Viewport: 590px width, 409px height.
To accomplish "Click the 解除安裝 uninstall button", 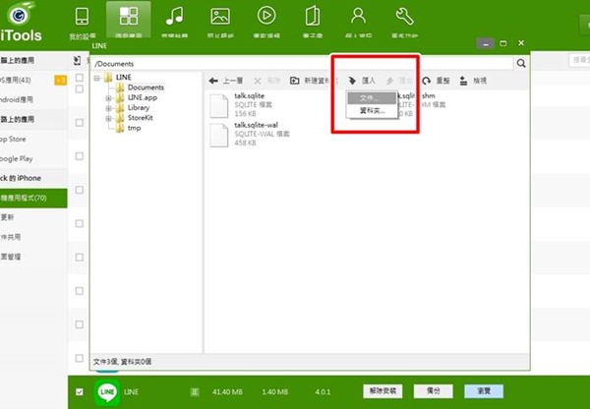I will coord(383,391).
